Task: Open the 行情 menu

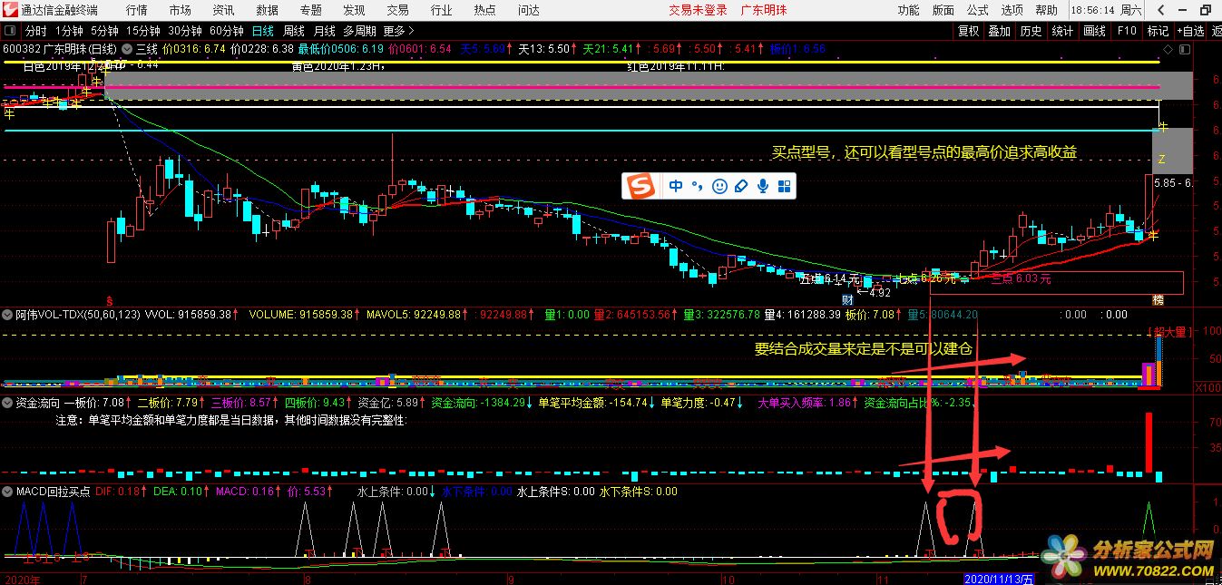Action: click(137, 10)
